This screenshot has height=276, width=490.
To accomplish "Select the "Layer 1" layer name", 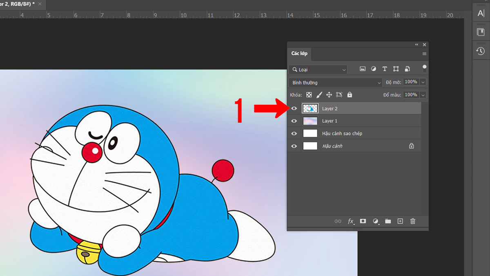I will pyautogui.click(x=330, y=121).
